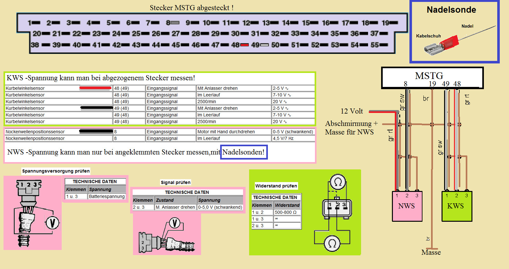This screenshot has height=269, width=509.
Task: Click the lower ohmmeter symbol in Widerstand diagram
Action: 332,244
